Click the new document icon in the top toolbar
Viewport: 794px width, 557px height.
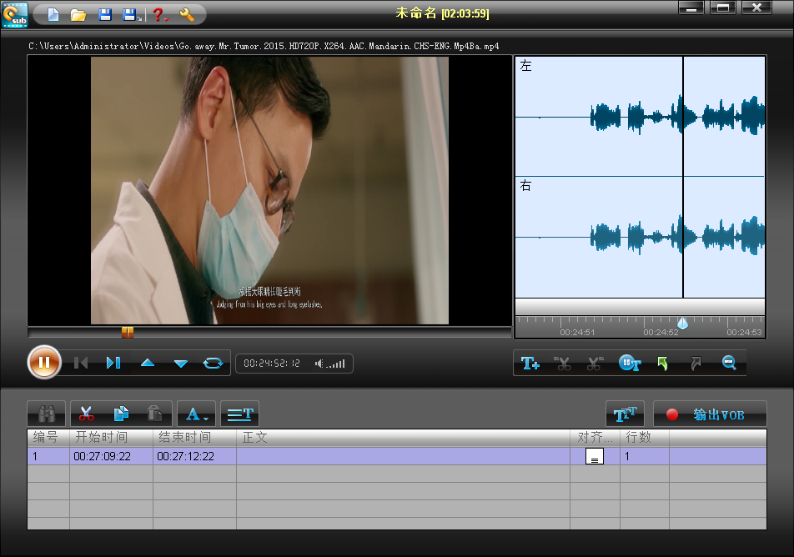[53, 14]
